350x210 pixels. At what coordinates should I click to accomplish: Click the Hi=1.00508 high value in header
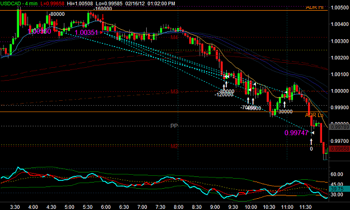coord(80,3)
